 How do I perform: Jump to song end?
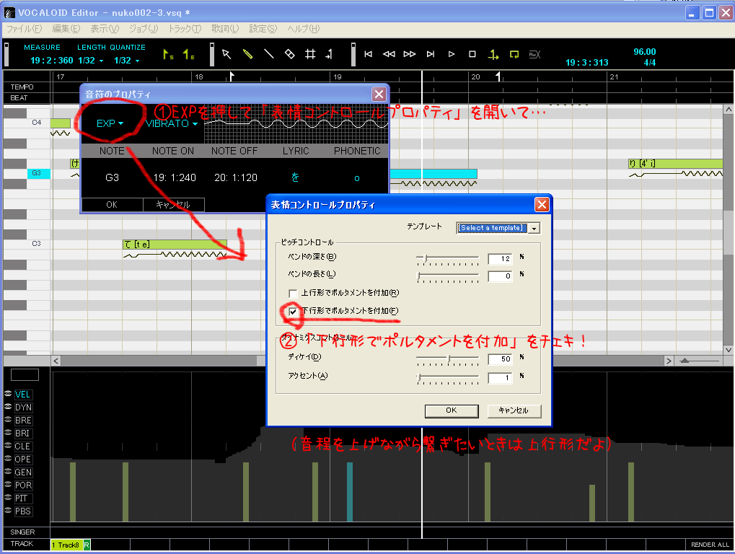coord(431,54)
